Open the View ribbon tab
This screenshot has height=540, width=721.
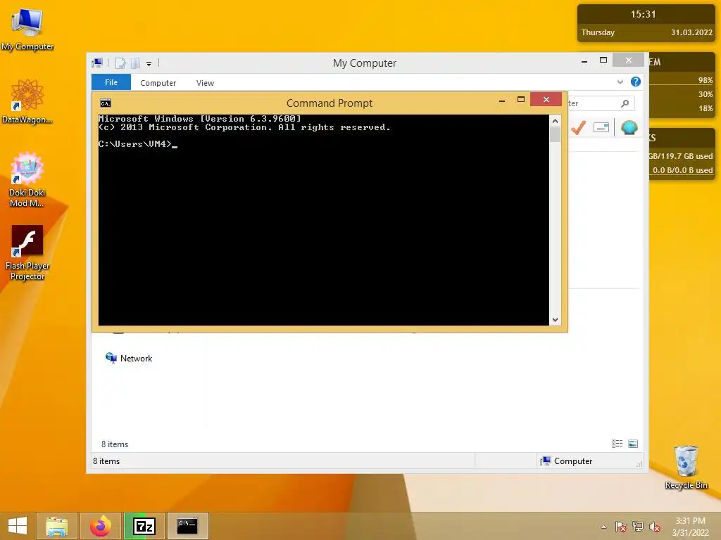tap(205, 83)
